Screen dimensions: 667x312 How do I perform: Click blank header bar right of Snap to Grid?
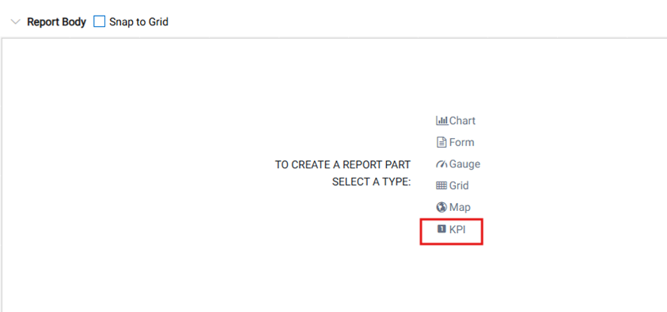417,22
